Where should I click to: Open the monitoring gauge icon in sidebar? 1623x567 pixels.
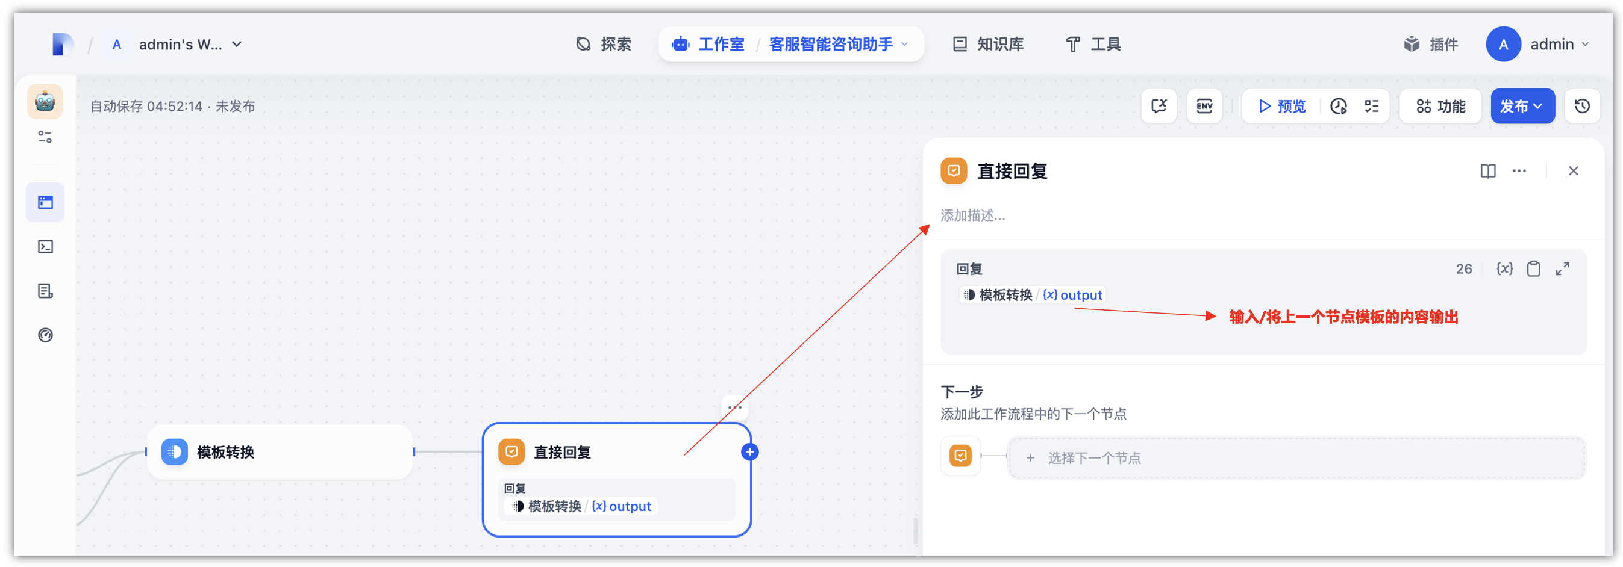[x=45, y=335]
